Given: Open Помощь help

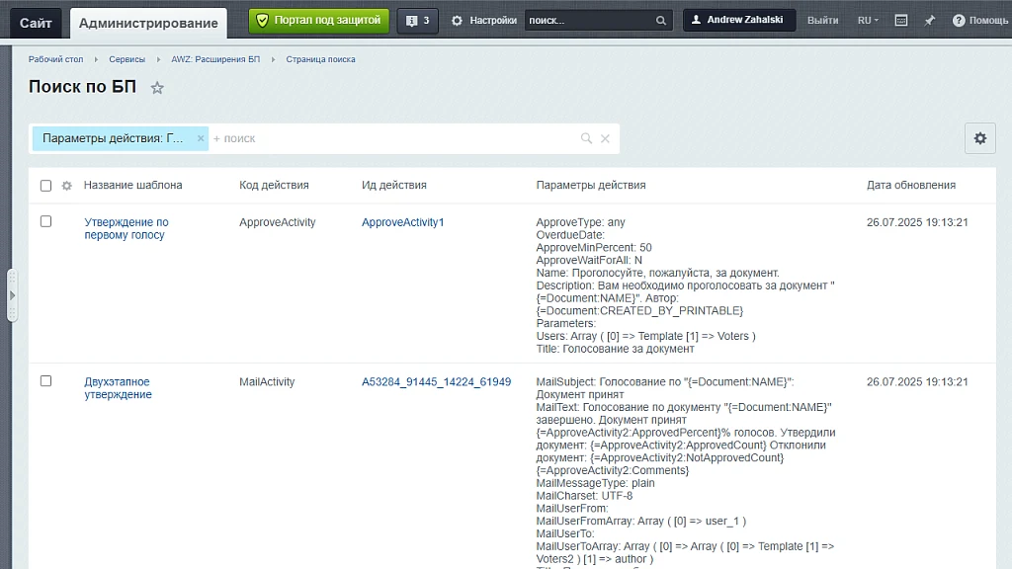Looking at the screenshot, I should [x=979, y=21].
